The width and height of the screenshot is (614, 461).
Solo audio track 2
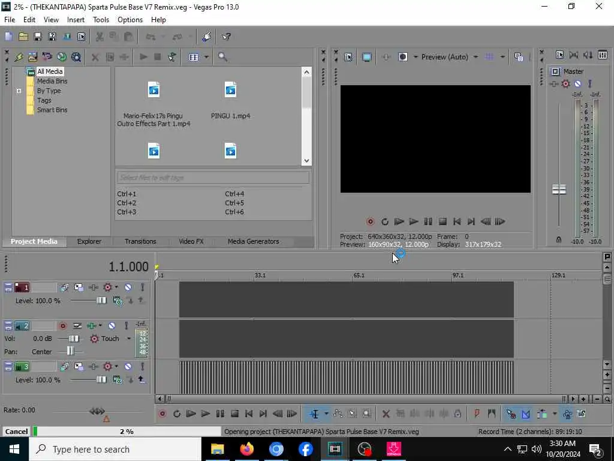pos(126,326)
